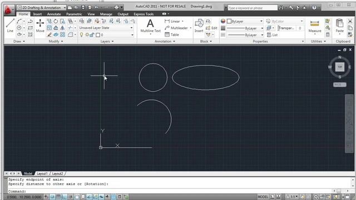This screenshot has width=356, height=200.
Task: Click the Plot printer icon
Action: tap(116, 7)
